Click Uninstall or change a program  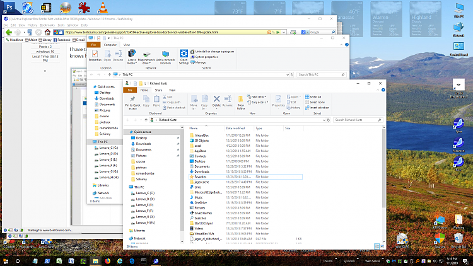click(x=212, y=52)
